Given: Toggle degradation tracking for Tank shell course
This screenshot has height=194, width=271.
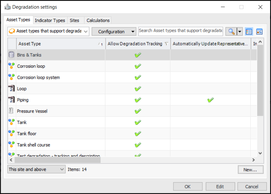Looking at the screenshot, I should coord(138,145).
